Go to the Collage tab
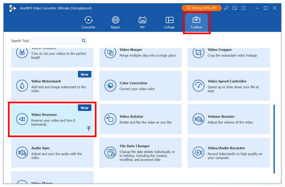The width and height of the screenshot is (285, 187). click(170, 22)
